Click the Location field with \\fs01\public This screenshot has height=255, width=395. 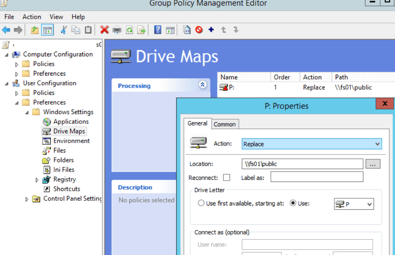[x=302, y=164]
